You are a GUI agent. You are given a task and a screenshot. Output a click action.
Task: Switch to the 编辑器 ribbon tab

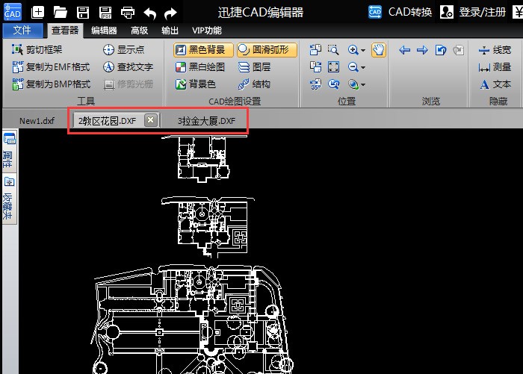tap(104, 31)
